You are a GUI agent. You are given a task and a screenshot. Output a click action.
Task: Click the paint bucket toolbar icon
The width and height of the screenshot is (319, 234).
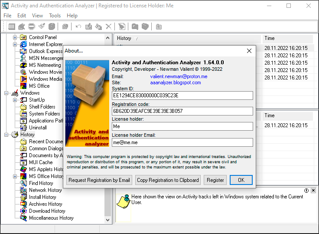(99, 26)
